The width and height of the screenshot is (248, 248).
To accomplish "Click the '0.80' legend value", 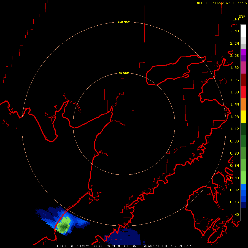I will coord(234,153).
